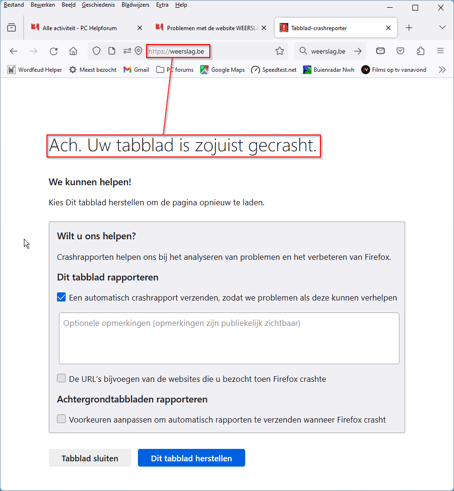Image resolution: width=454 pixels, height=491 pixels.
Task: Click the reload page icon
Action: click(x=54, y=51)
